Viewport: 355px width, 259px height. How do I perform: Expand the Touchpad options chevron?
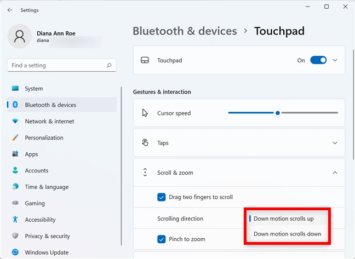(x=335, y=60)
